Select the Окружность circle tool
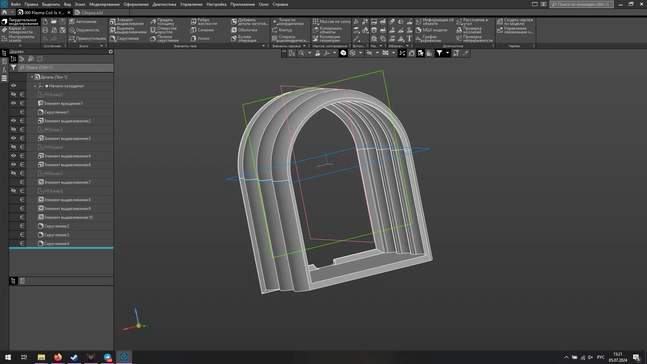Screen dimensions: 647x364 [x=84, y=30]
